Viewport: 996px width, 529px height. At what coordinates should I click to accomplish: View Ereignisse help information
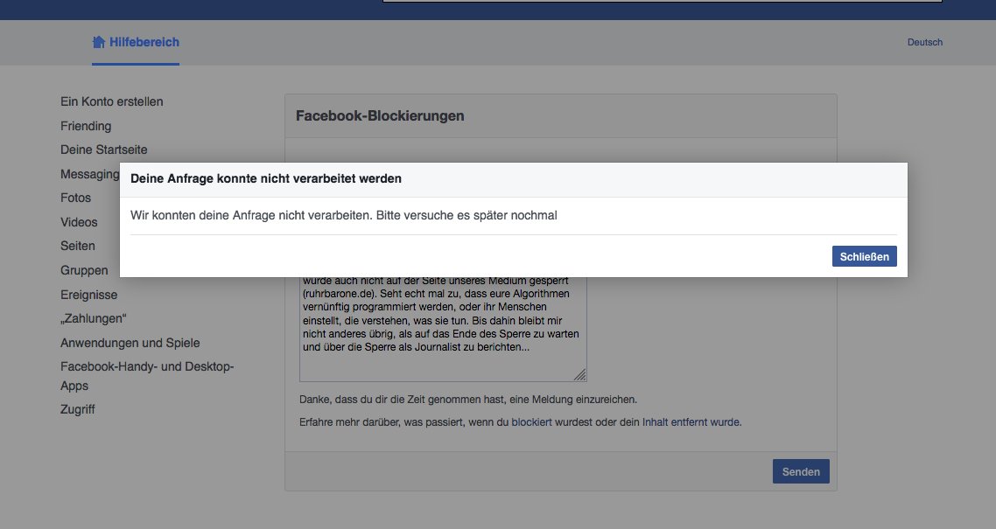click(x=88, y=294)
